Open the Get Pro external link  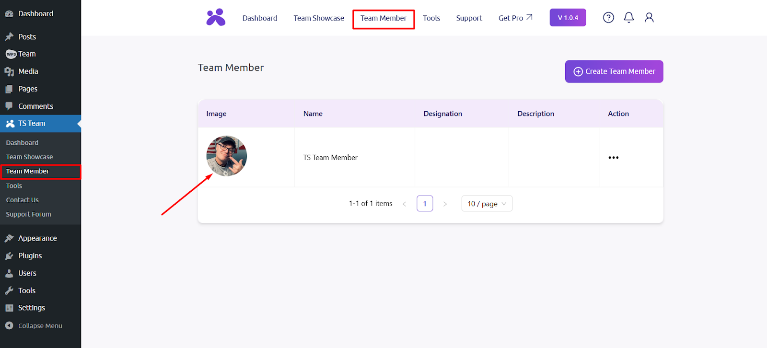515,18
